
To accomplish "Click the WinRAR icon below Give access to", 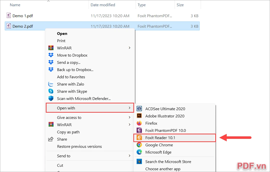I will coord(51,124).
